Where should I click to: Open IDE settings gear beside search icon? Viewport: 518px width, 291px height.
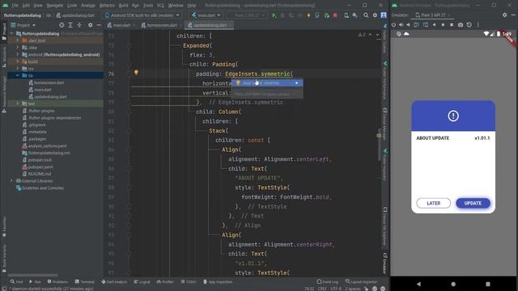(x=375, y=15)
